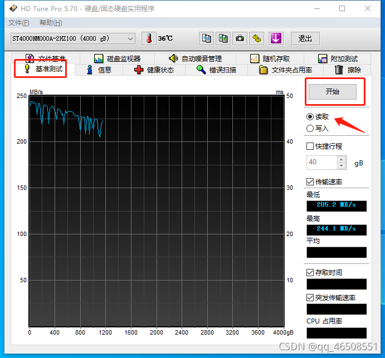
Task: Increase the gB value with up arrow
Action: (342, 159)
